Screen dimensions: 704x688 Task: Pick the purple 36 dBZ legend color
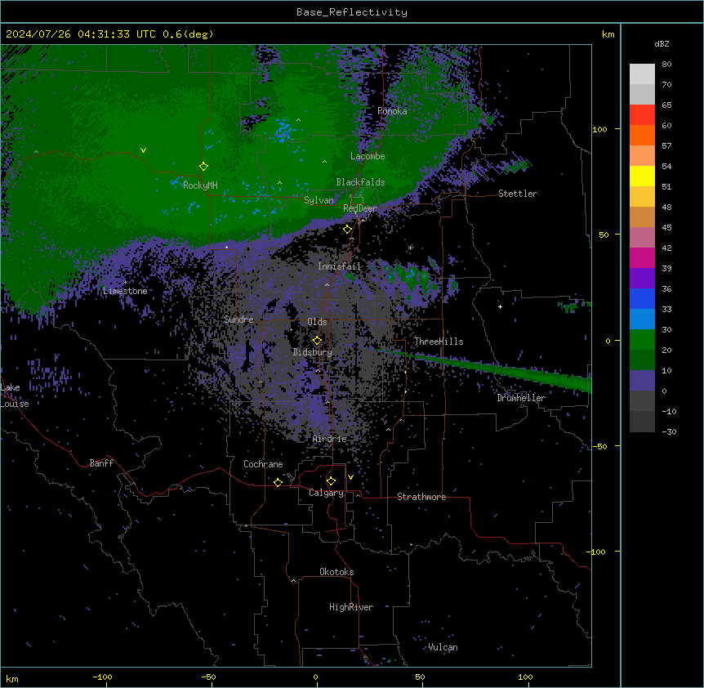pyautogui.click(x=642, y=278)
